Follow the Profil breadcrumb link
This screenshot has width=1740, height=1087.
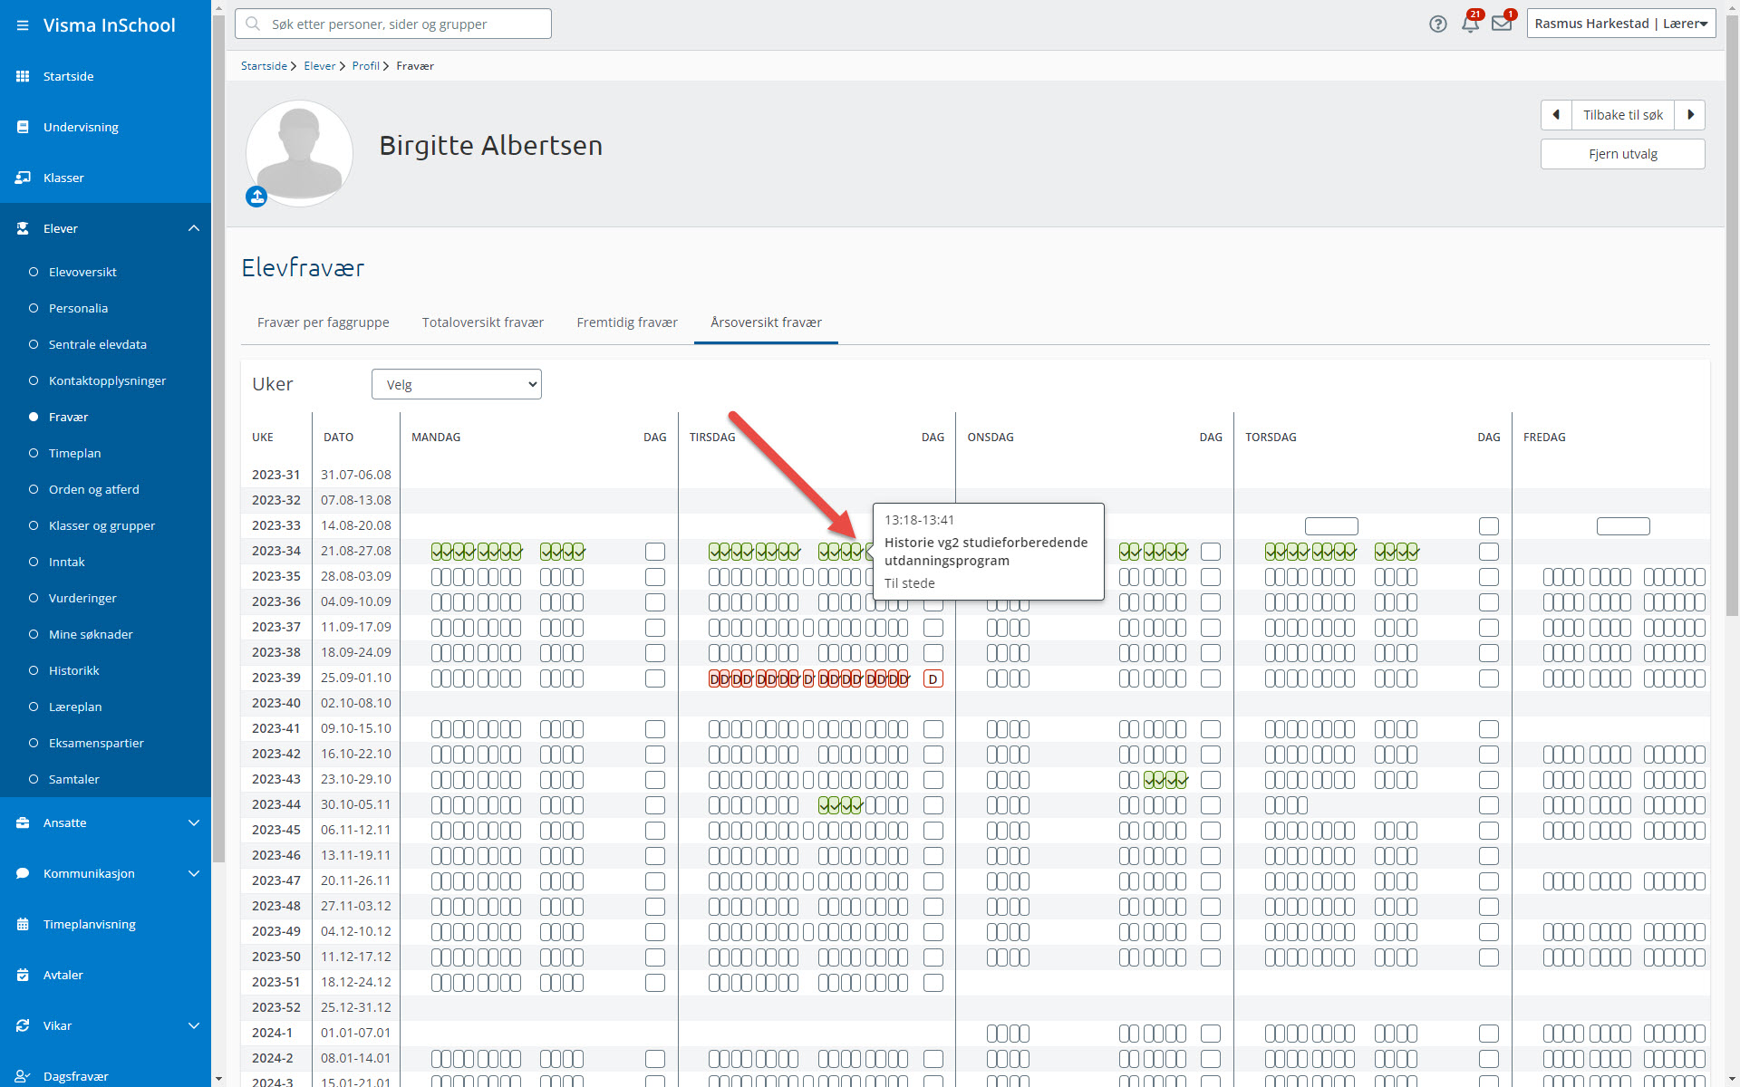click(x=365, y=66)
